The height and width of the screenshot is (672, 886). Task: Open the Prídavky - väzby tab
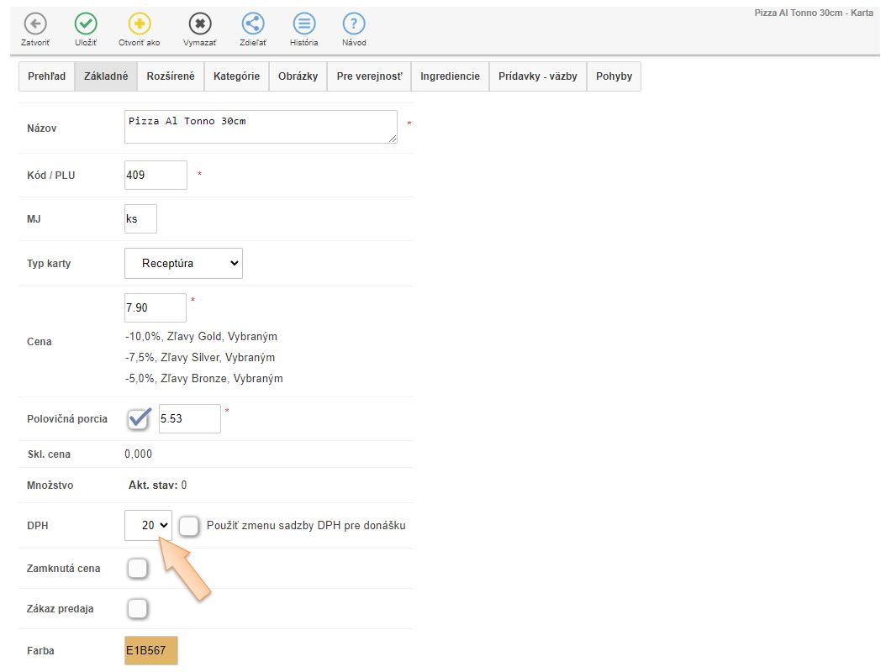coord(537,76)
